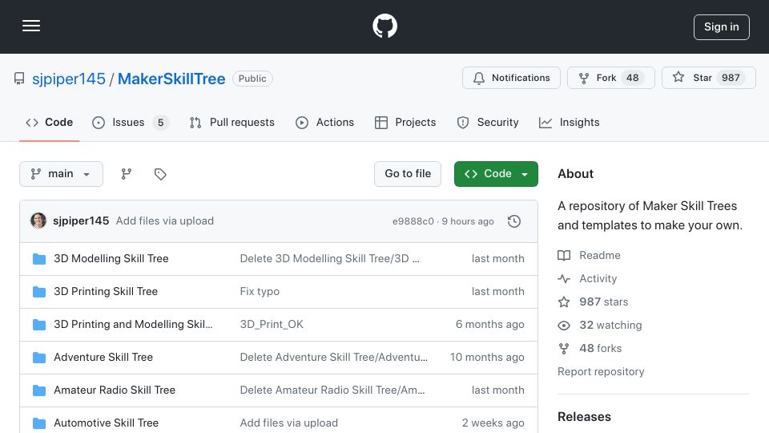Open 'Delete Adventure Skill Tree' commit message
Image resolution: width=769 pixels, height=433 pixels.
333,358
